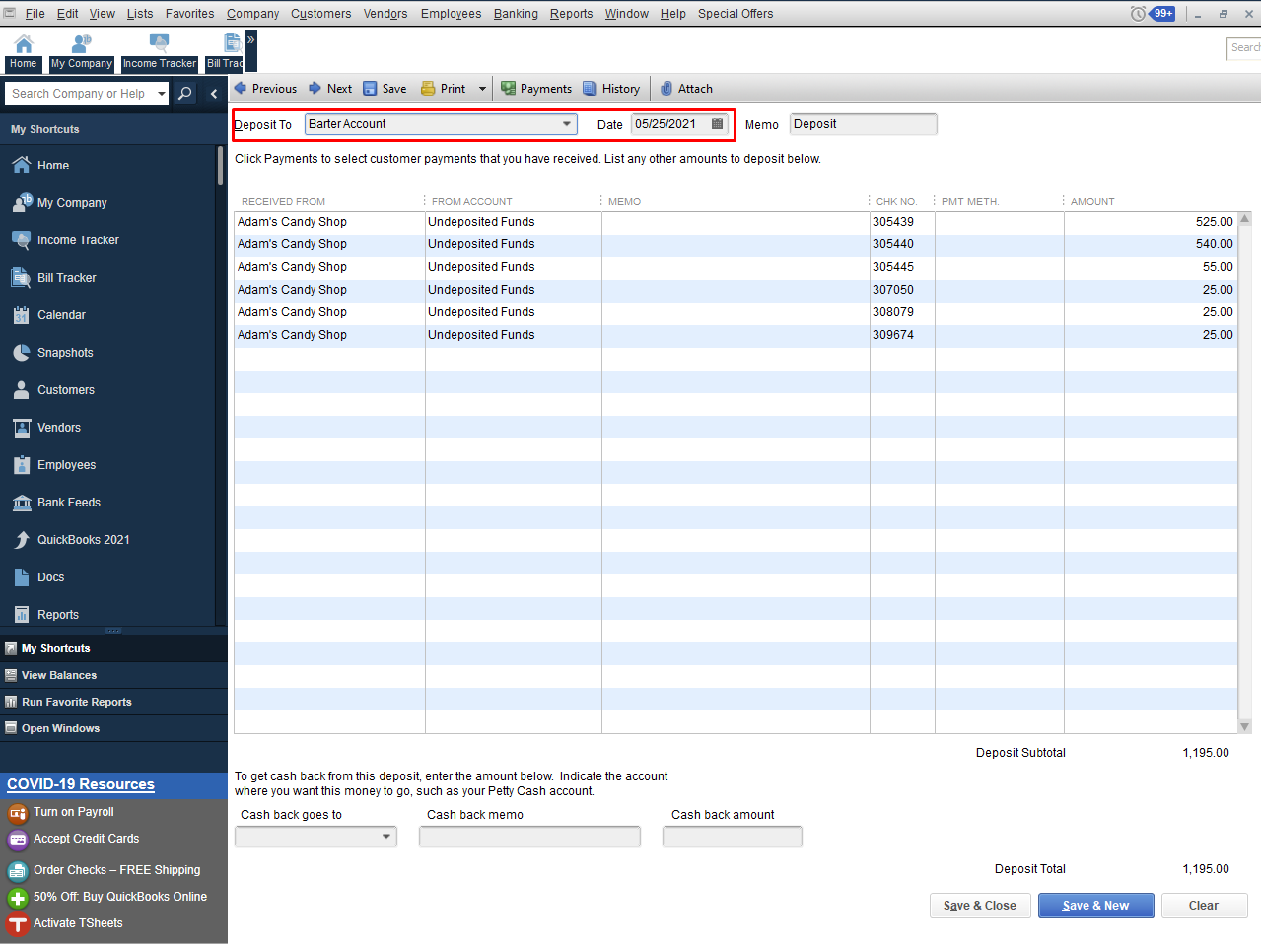Viewport: 1261px width, 944px height.
Task: Select the row with check number 305439
Action: [x=736, y=222]
